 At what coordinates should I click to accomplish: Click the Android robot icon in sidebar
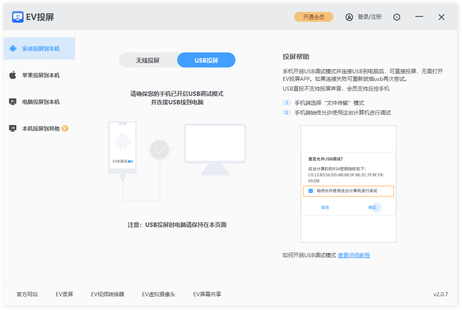pos(13,48)
